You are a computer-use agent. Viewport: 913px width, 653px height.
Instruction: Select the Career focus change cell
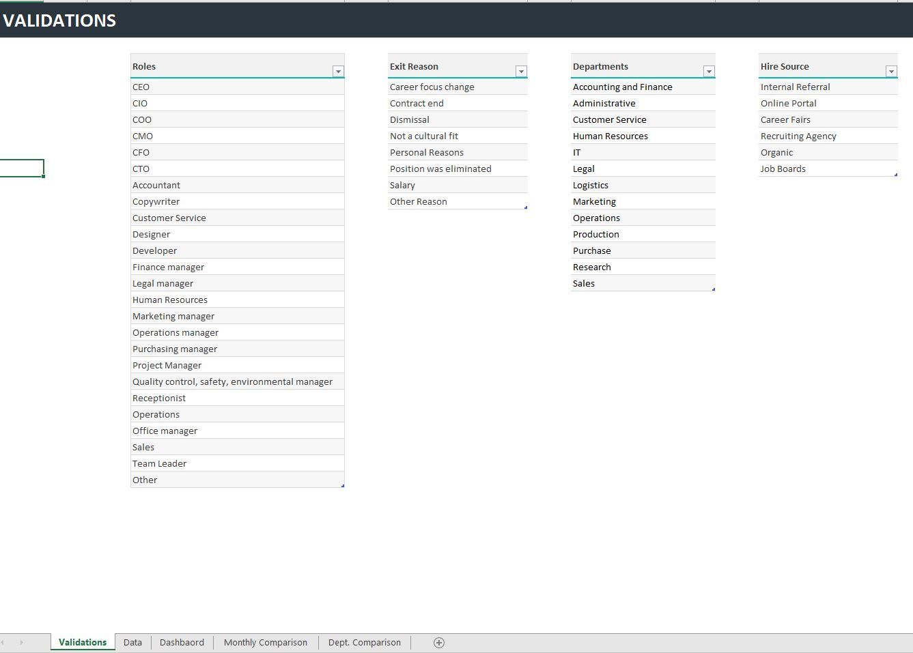(x=458, y=87)
